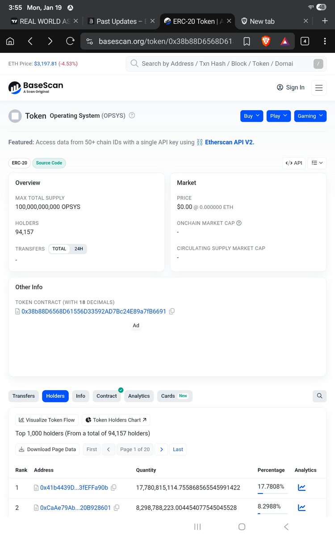Tap the Source Code badge
Image resolution: width=335 pixels, height=537 pixels.
coord(49,163)
